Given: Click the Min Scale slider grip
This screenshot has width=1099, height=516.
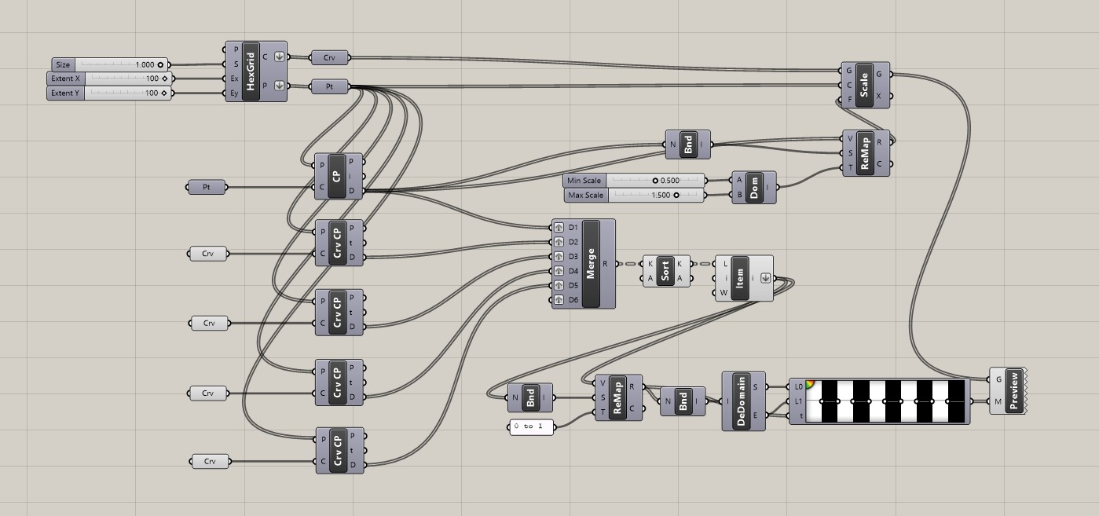Looking at the screenshot, I should [655, 180].
